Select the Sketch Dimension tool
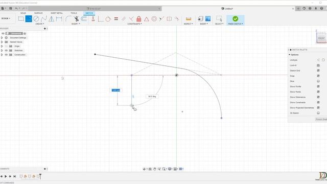 point(59,19)
